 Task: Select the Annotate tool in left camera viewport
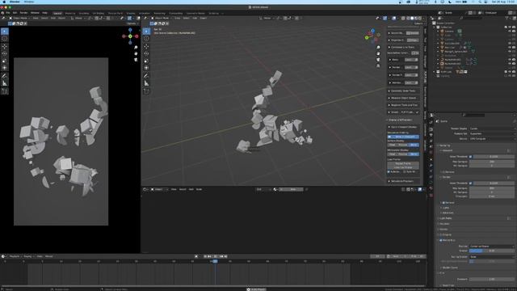click(x=5, y=76)
